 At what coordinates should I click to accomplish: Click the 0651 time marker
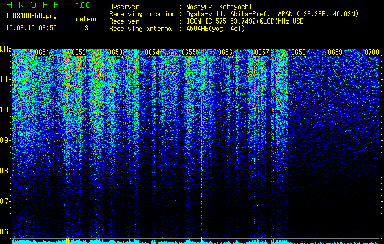42,52
